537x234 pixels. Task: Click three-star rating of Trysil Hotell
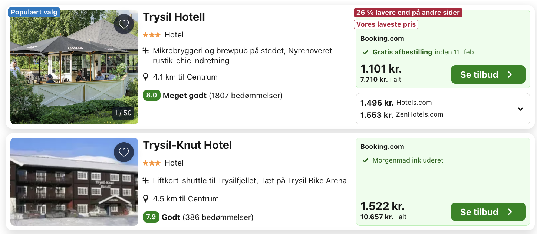(152, 35)
